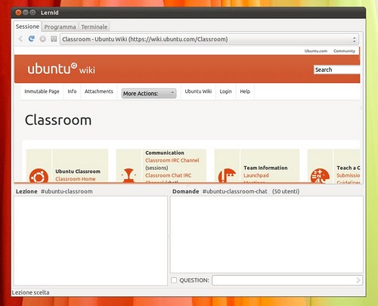The height and width of the screenshot is (306, 378).
Task: Enable the QUESTION checkbox
Action: 174,280
